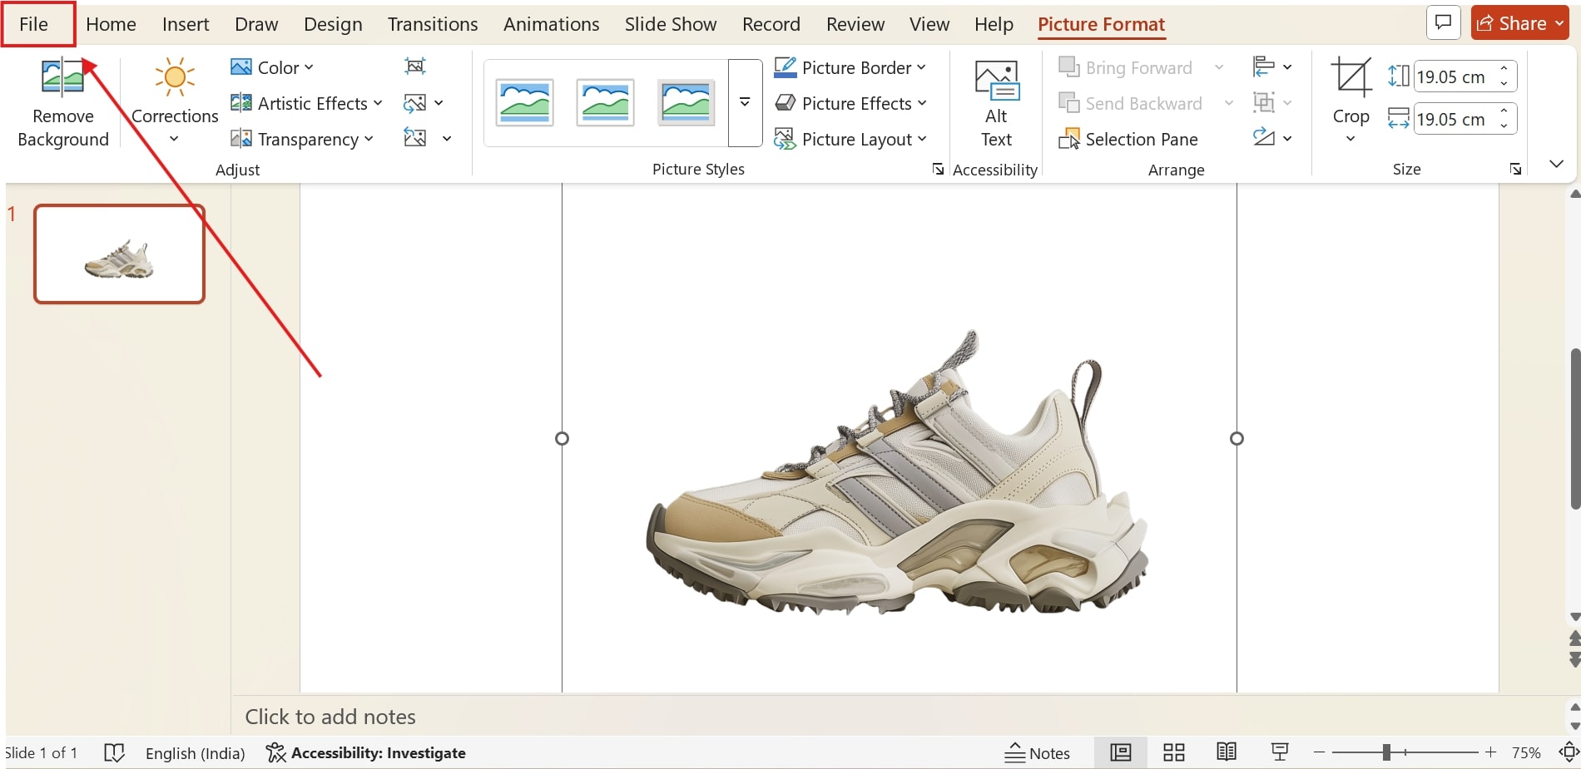Open the Review tab
The image size is (1581, 769).
pyautogui.click(x=855, y=24)
